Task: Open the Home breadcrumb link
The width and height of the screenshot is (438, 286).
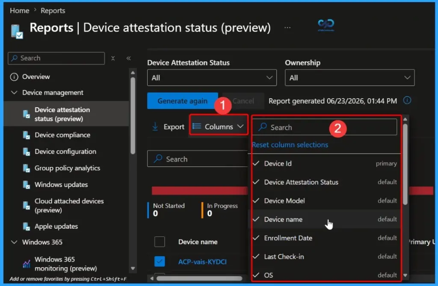Action: [20, 11]
